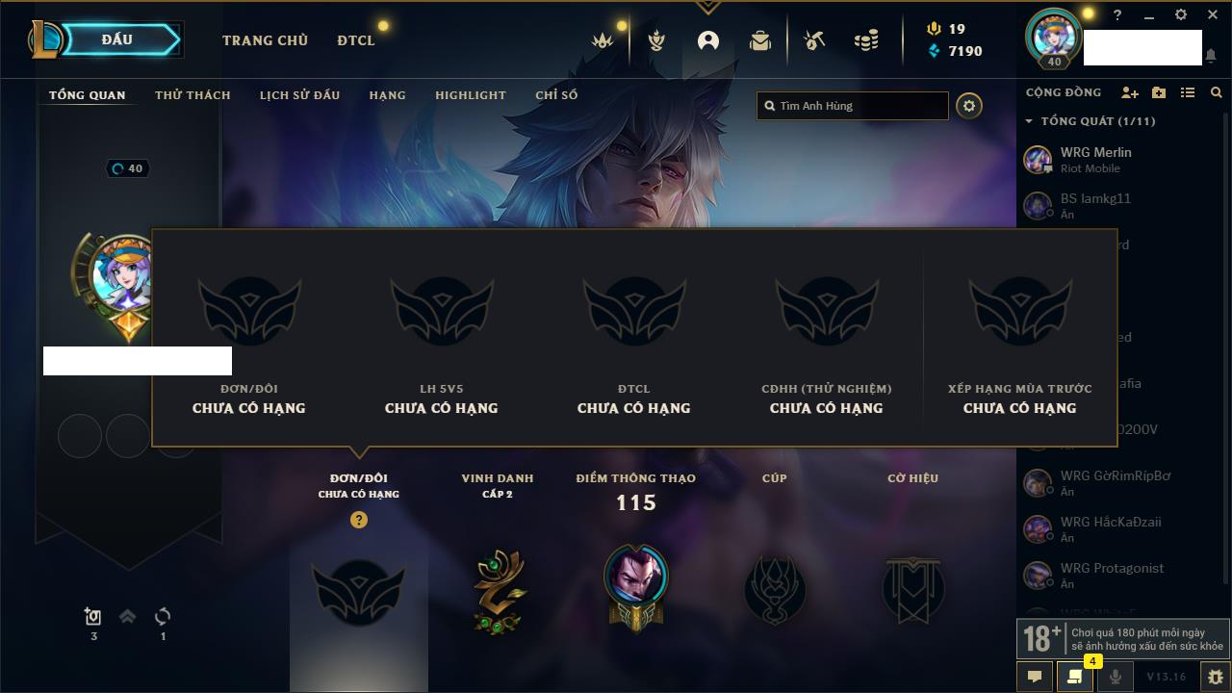Click the add friend icon

coord(1130,92)
